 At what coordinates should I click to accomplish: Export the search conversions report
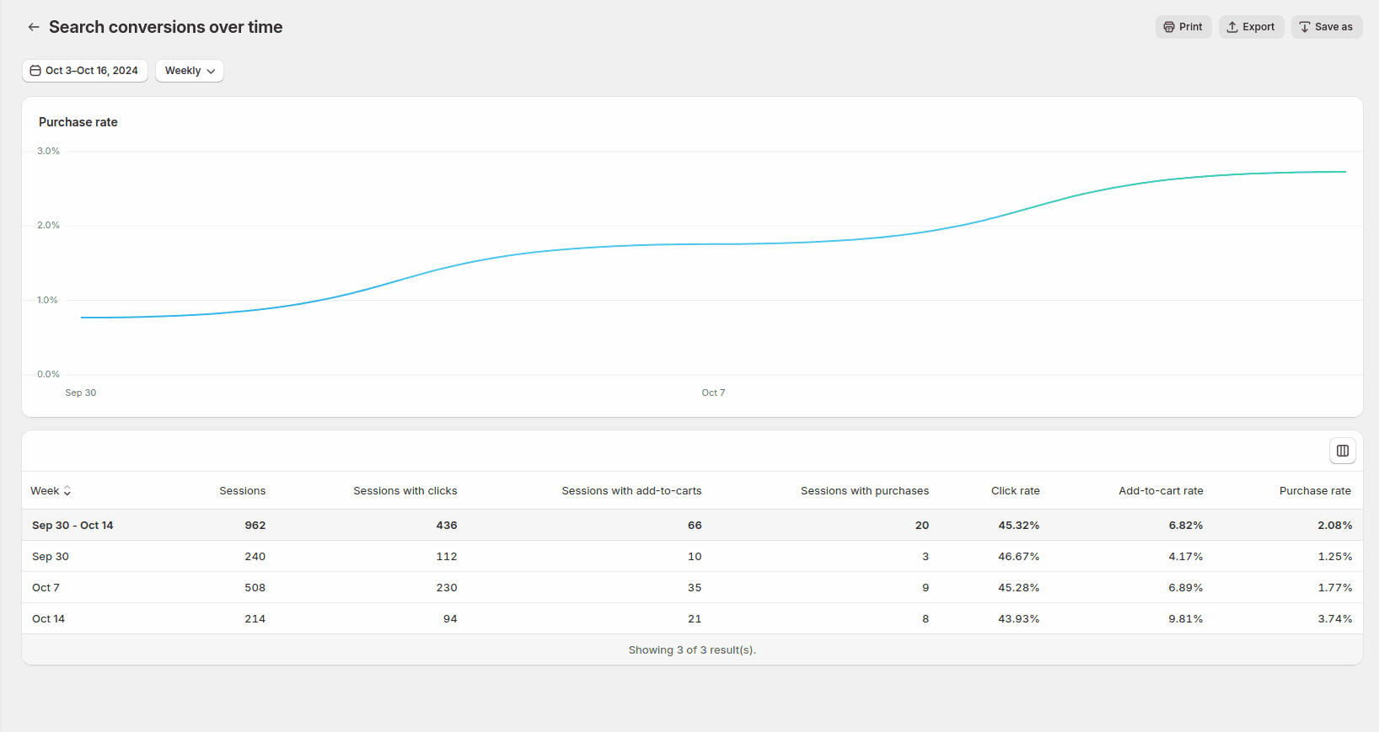click(1251, 27)
